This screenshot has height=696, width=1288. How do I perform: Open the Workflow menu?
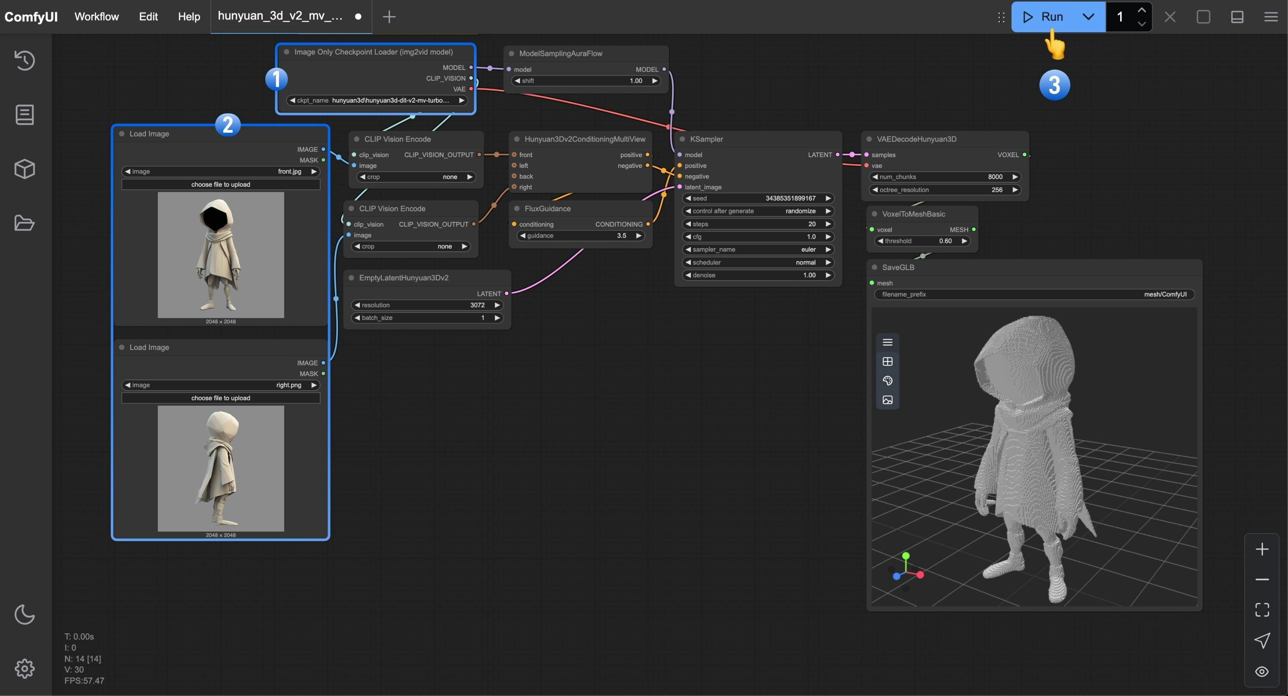[97, 16]
